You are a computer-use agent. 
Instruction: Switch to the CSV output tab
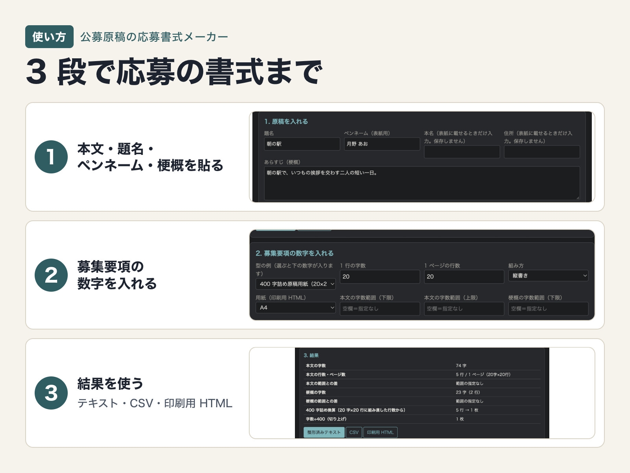coord(354,432)
